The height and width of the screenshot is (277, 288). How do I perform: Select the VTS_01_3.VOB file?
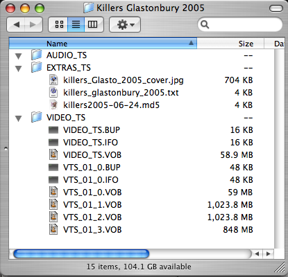[92, 229]
